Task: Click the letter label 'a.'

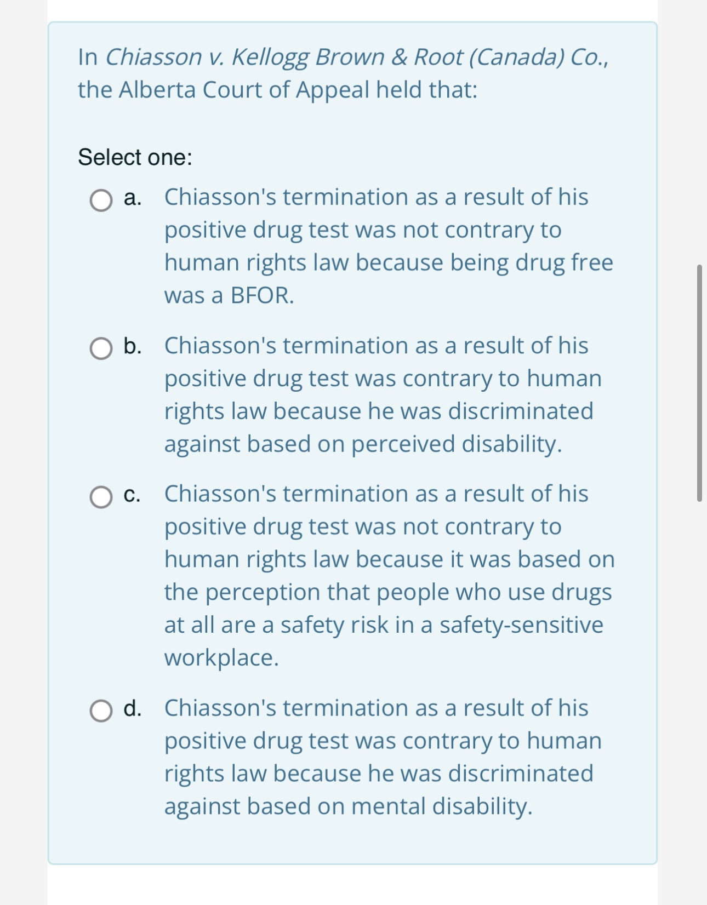Action: (132, 199)
